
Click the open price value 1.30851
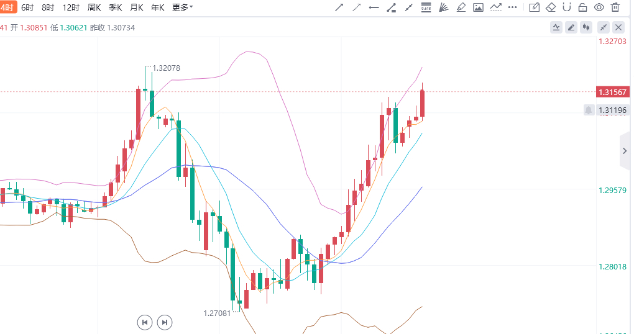34,27
